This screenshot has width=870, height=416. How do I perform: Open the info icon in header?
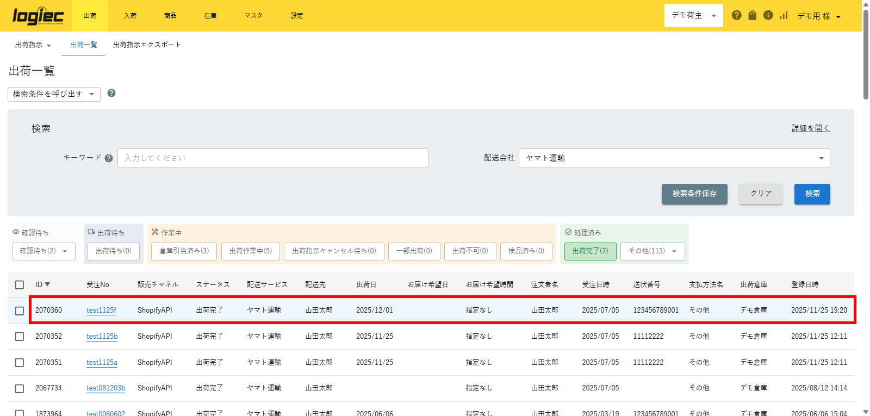(768, 15)
